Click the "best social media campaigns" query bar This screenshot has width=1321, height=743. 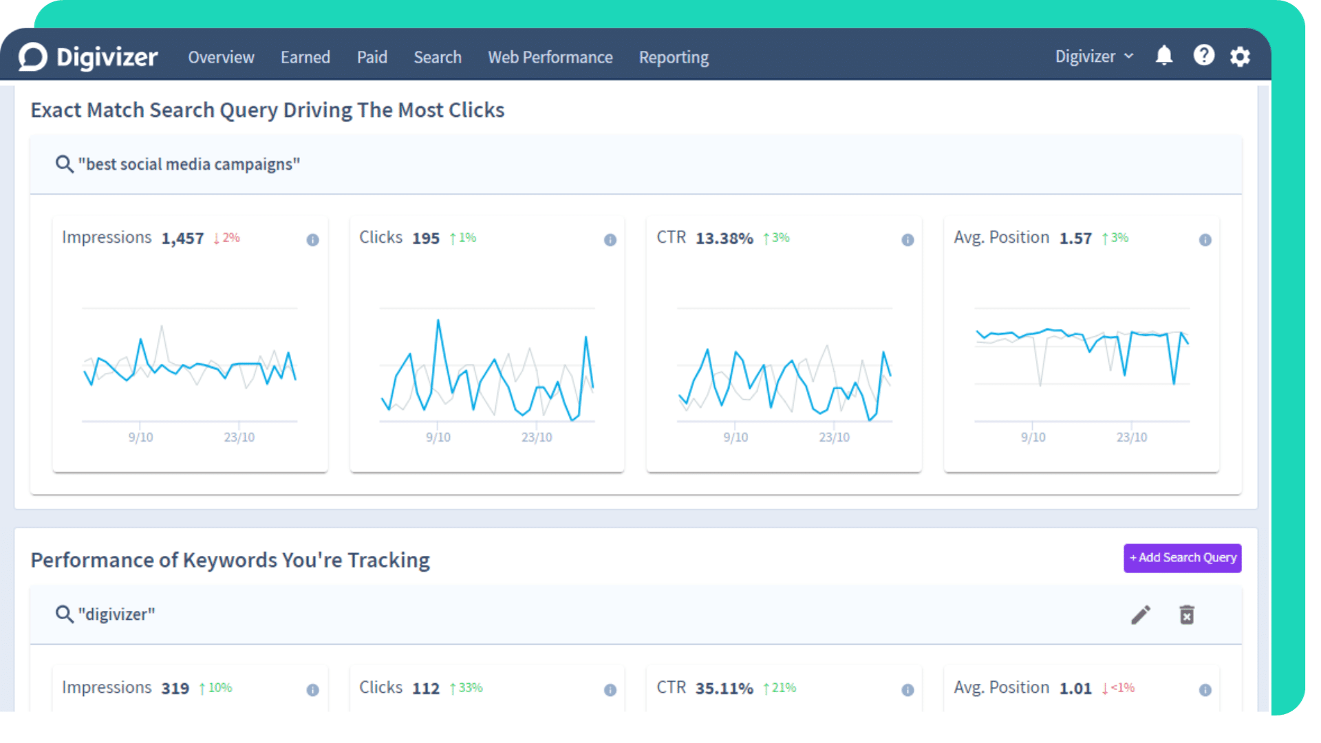pos(189,164)
